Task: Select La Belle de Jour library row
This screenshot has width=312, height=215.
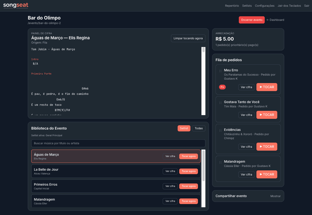Action: point(116,171)
